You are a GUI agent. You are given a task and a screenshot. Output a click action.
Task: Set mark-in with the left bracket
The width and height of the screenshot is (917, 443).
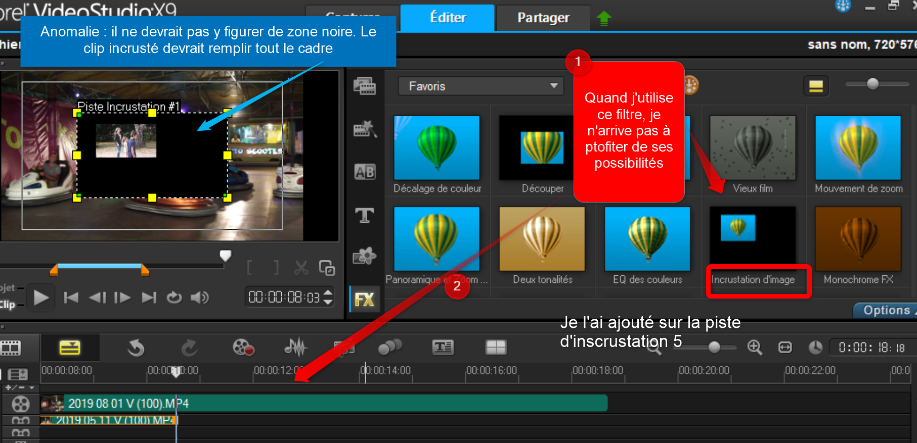(250, 268)
